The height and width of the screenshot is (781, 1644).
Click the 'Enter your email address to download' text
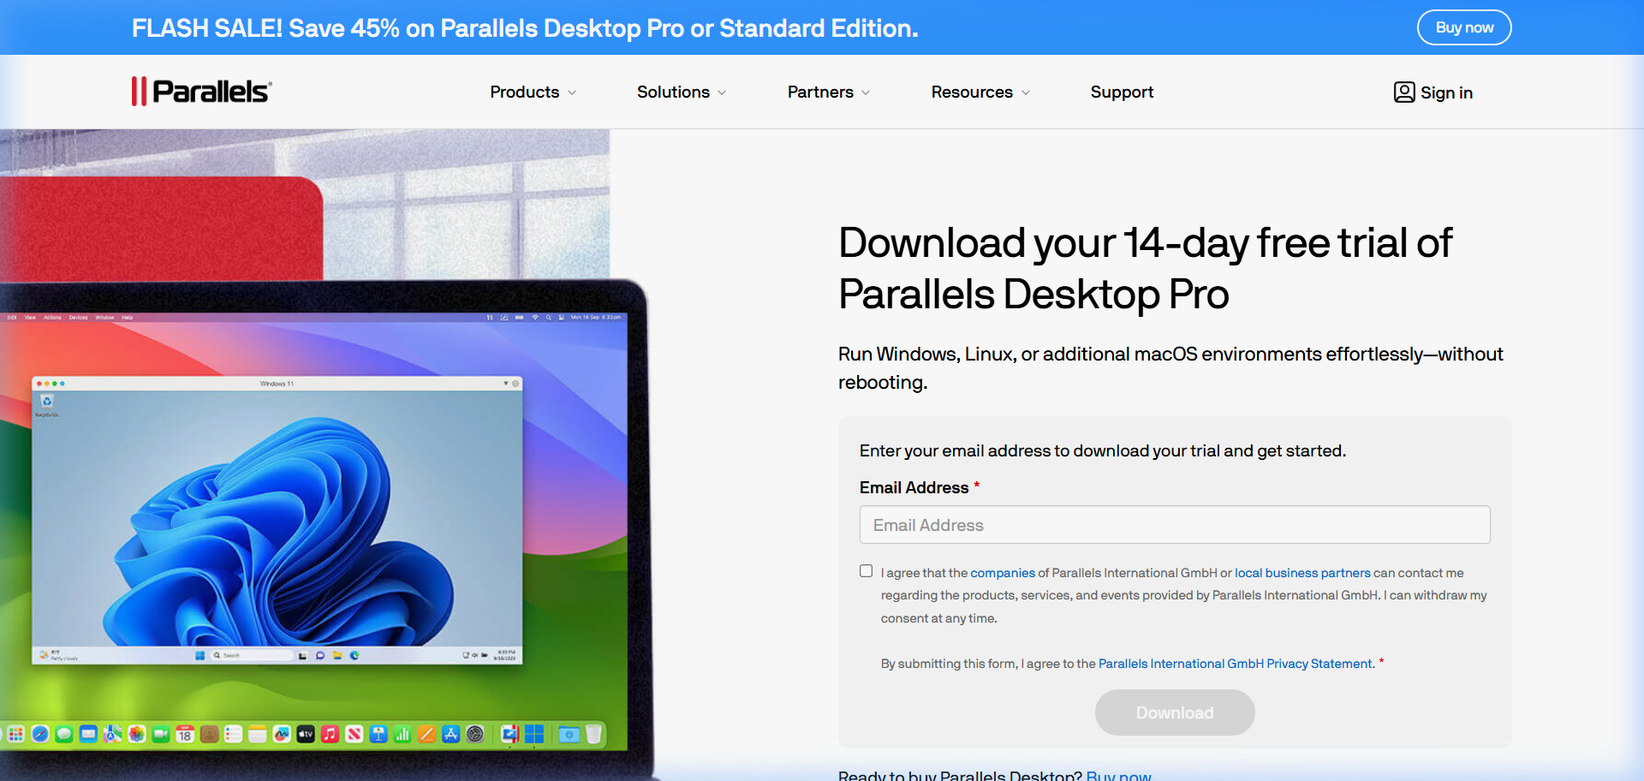pos(1103,451)
